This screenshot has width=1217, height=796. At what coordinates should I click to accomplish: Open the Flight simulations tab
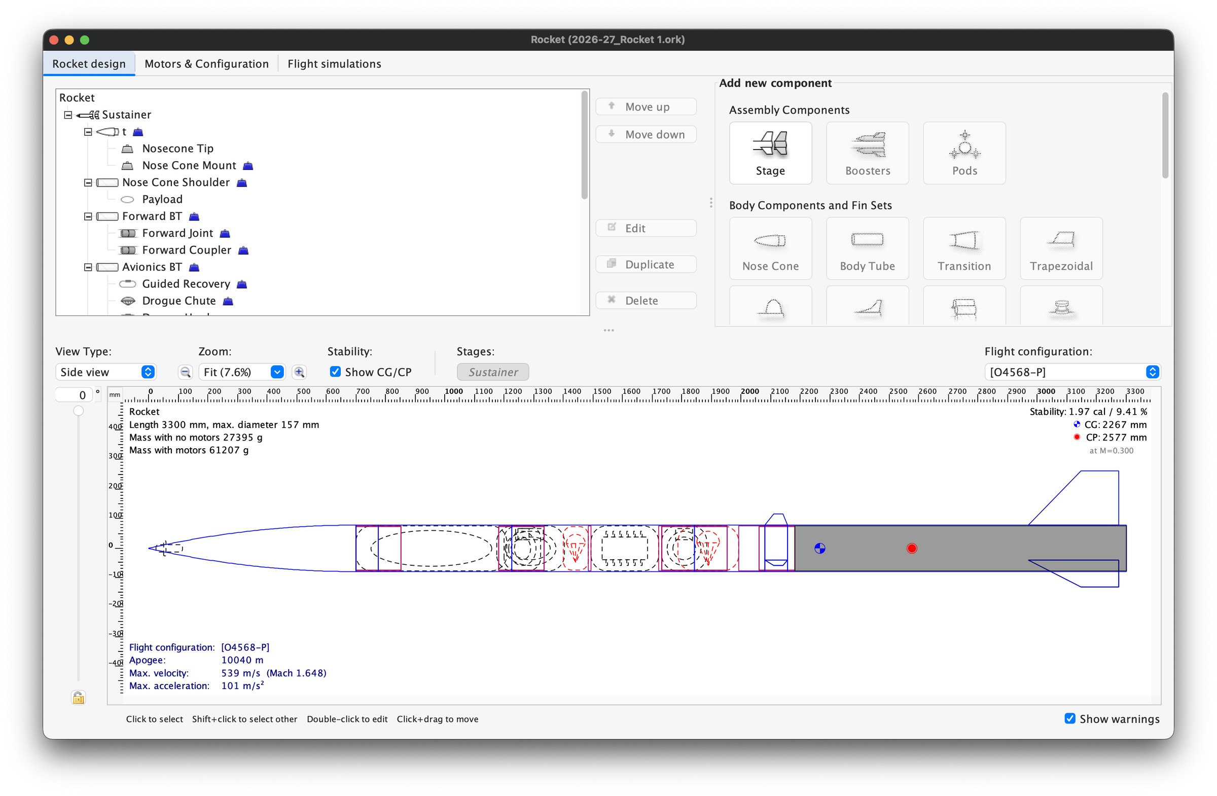pos(334,64)
